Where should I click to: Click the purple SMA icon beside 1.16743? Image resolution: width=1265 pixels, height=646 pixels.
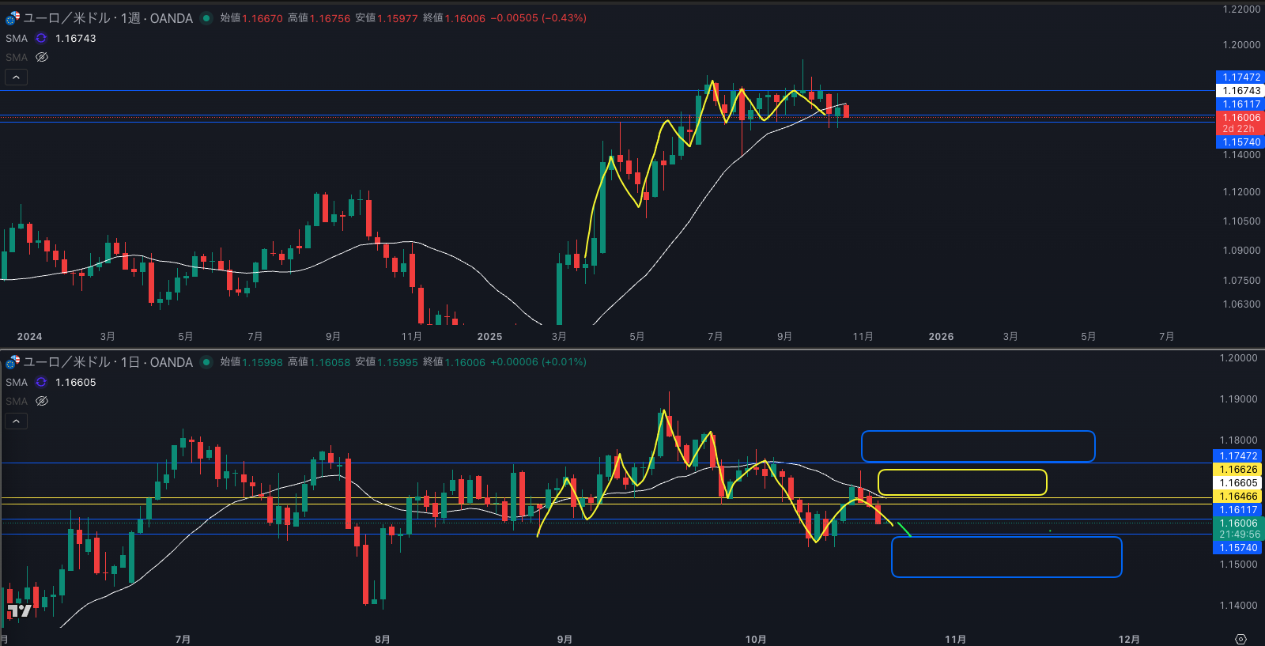[x=41, y=38]
